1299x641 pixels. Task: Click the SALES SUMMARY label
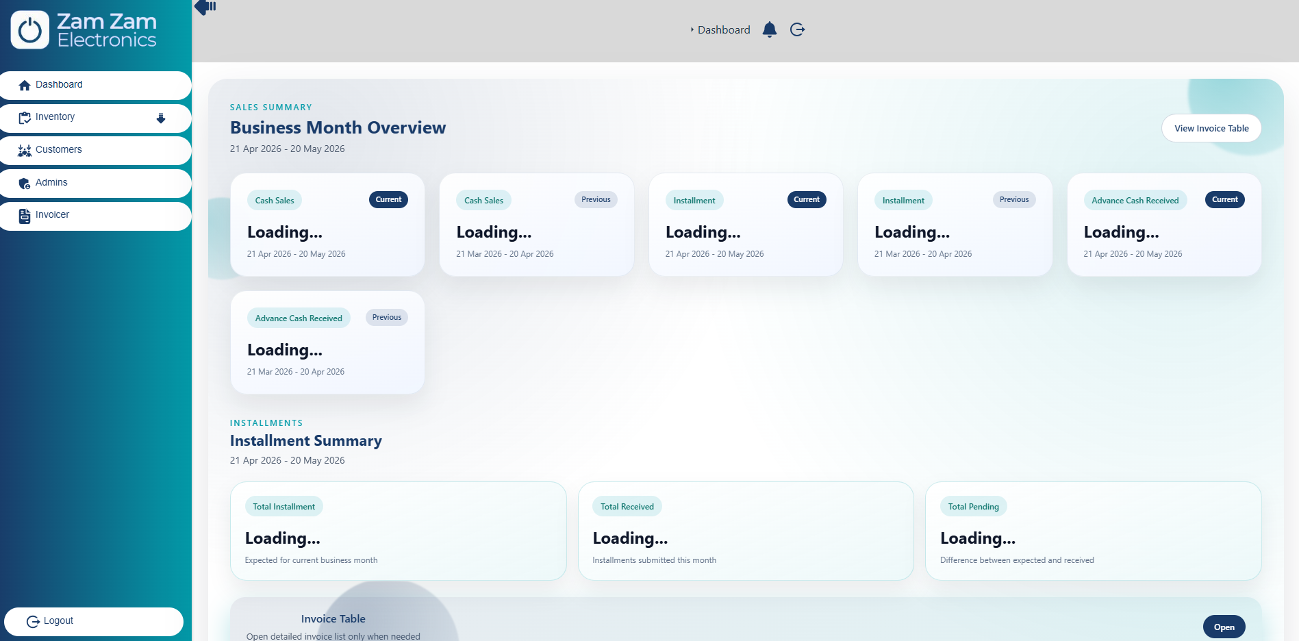click(x=270, y=108)
